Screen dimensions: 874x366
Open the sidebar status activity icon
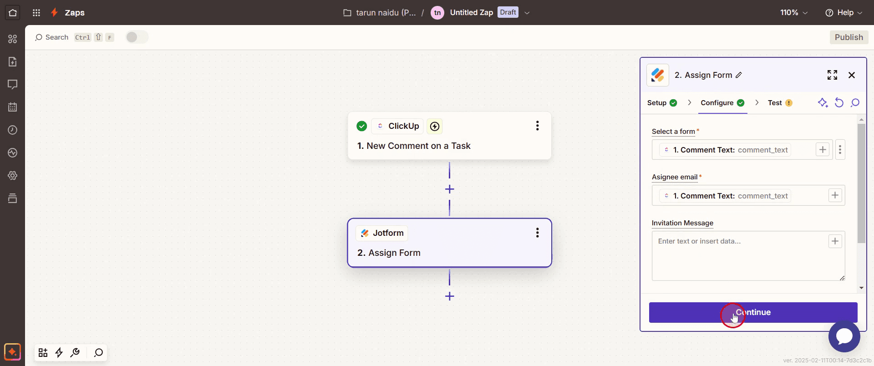(x=13, y=153)
